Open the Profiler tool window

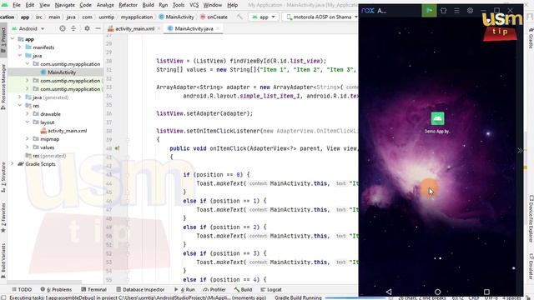(214, 289)
